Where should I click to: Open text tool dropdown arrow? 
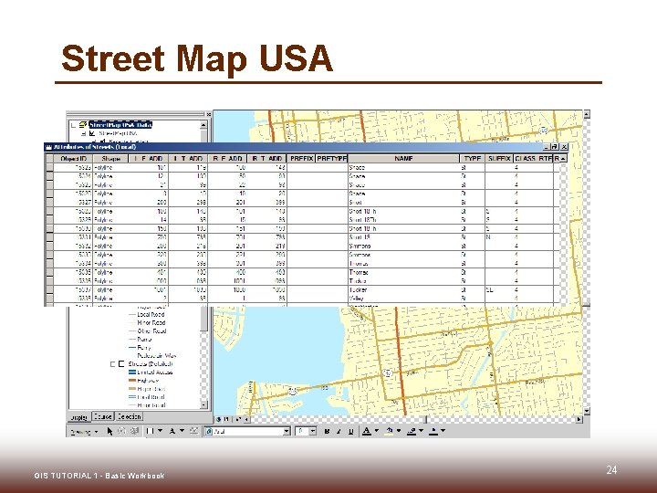182,431
